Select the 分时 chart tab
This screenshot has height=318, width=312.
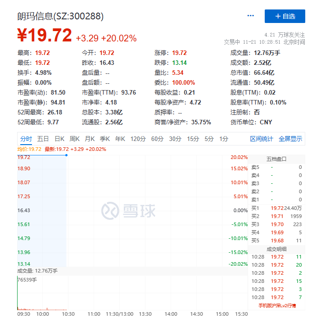tap(26, 139)
